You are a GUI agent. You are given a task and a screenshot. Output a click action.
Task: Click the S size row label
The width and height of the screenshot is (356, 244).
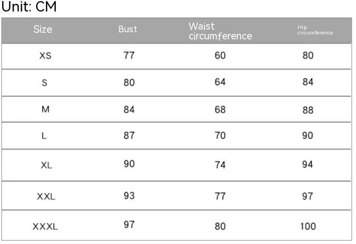45,83
